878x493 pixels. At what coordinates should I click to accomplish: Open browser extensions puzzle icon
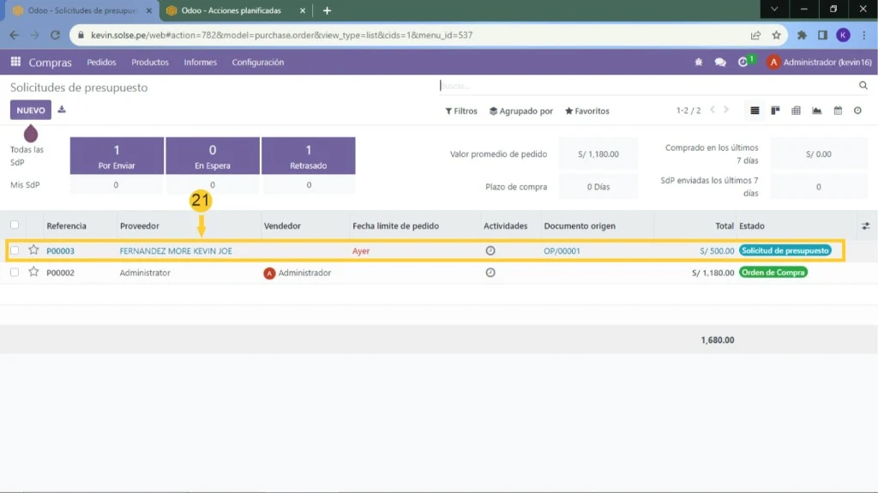tap(802, 35)
